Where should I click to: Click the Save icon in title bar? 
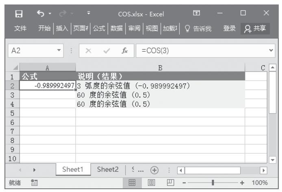(19, 14)
